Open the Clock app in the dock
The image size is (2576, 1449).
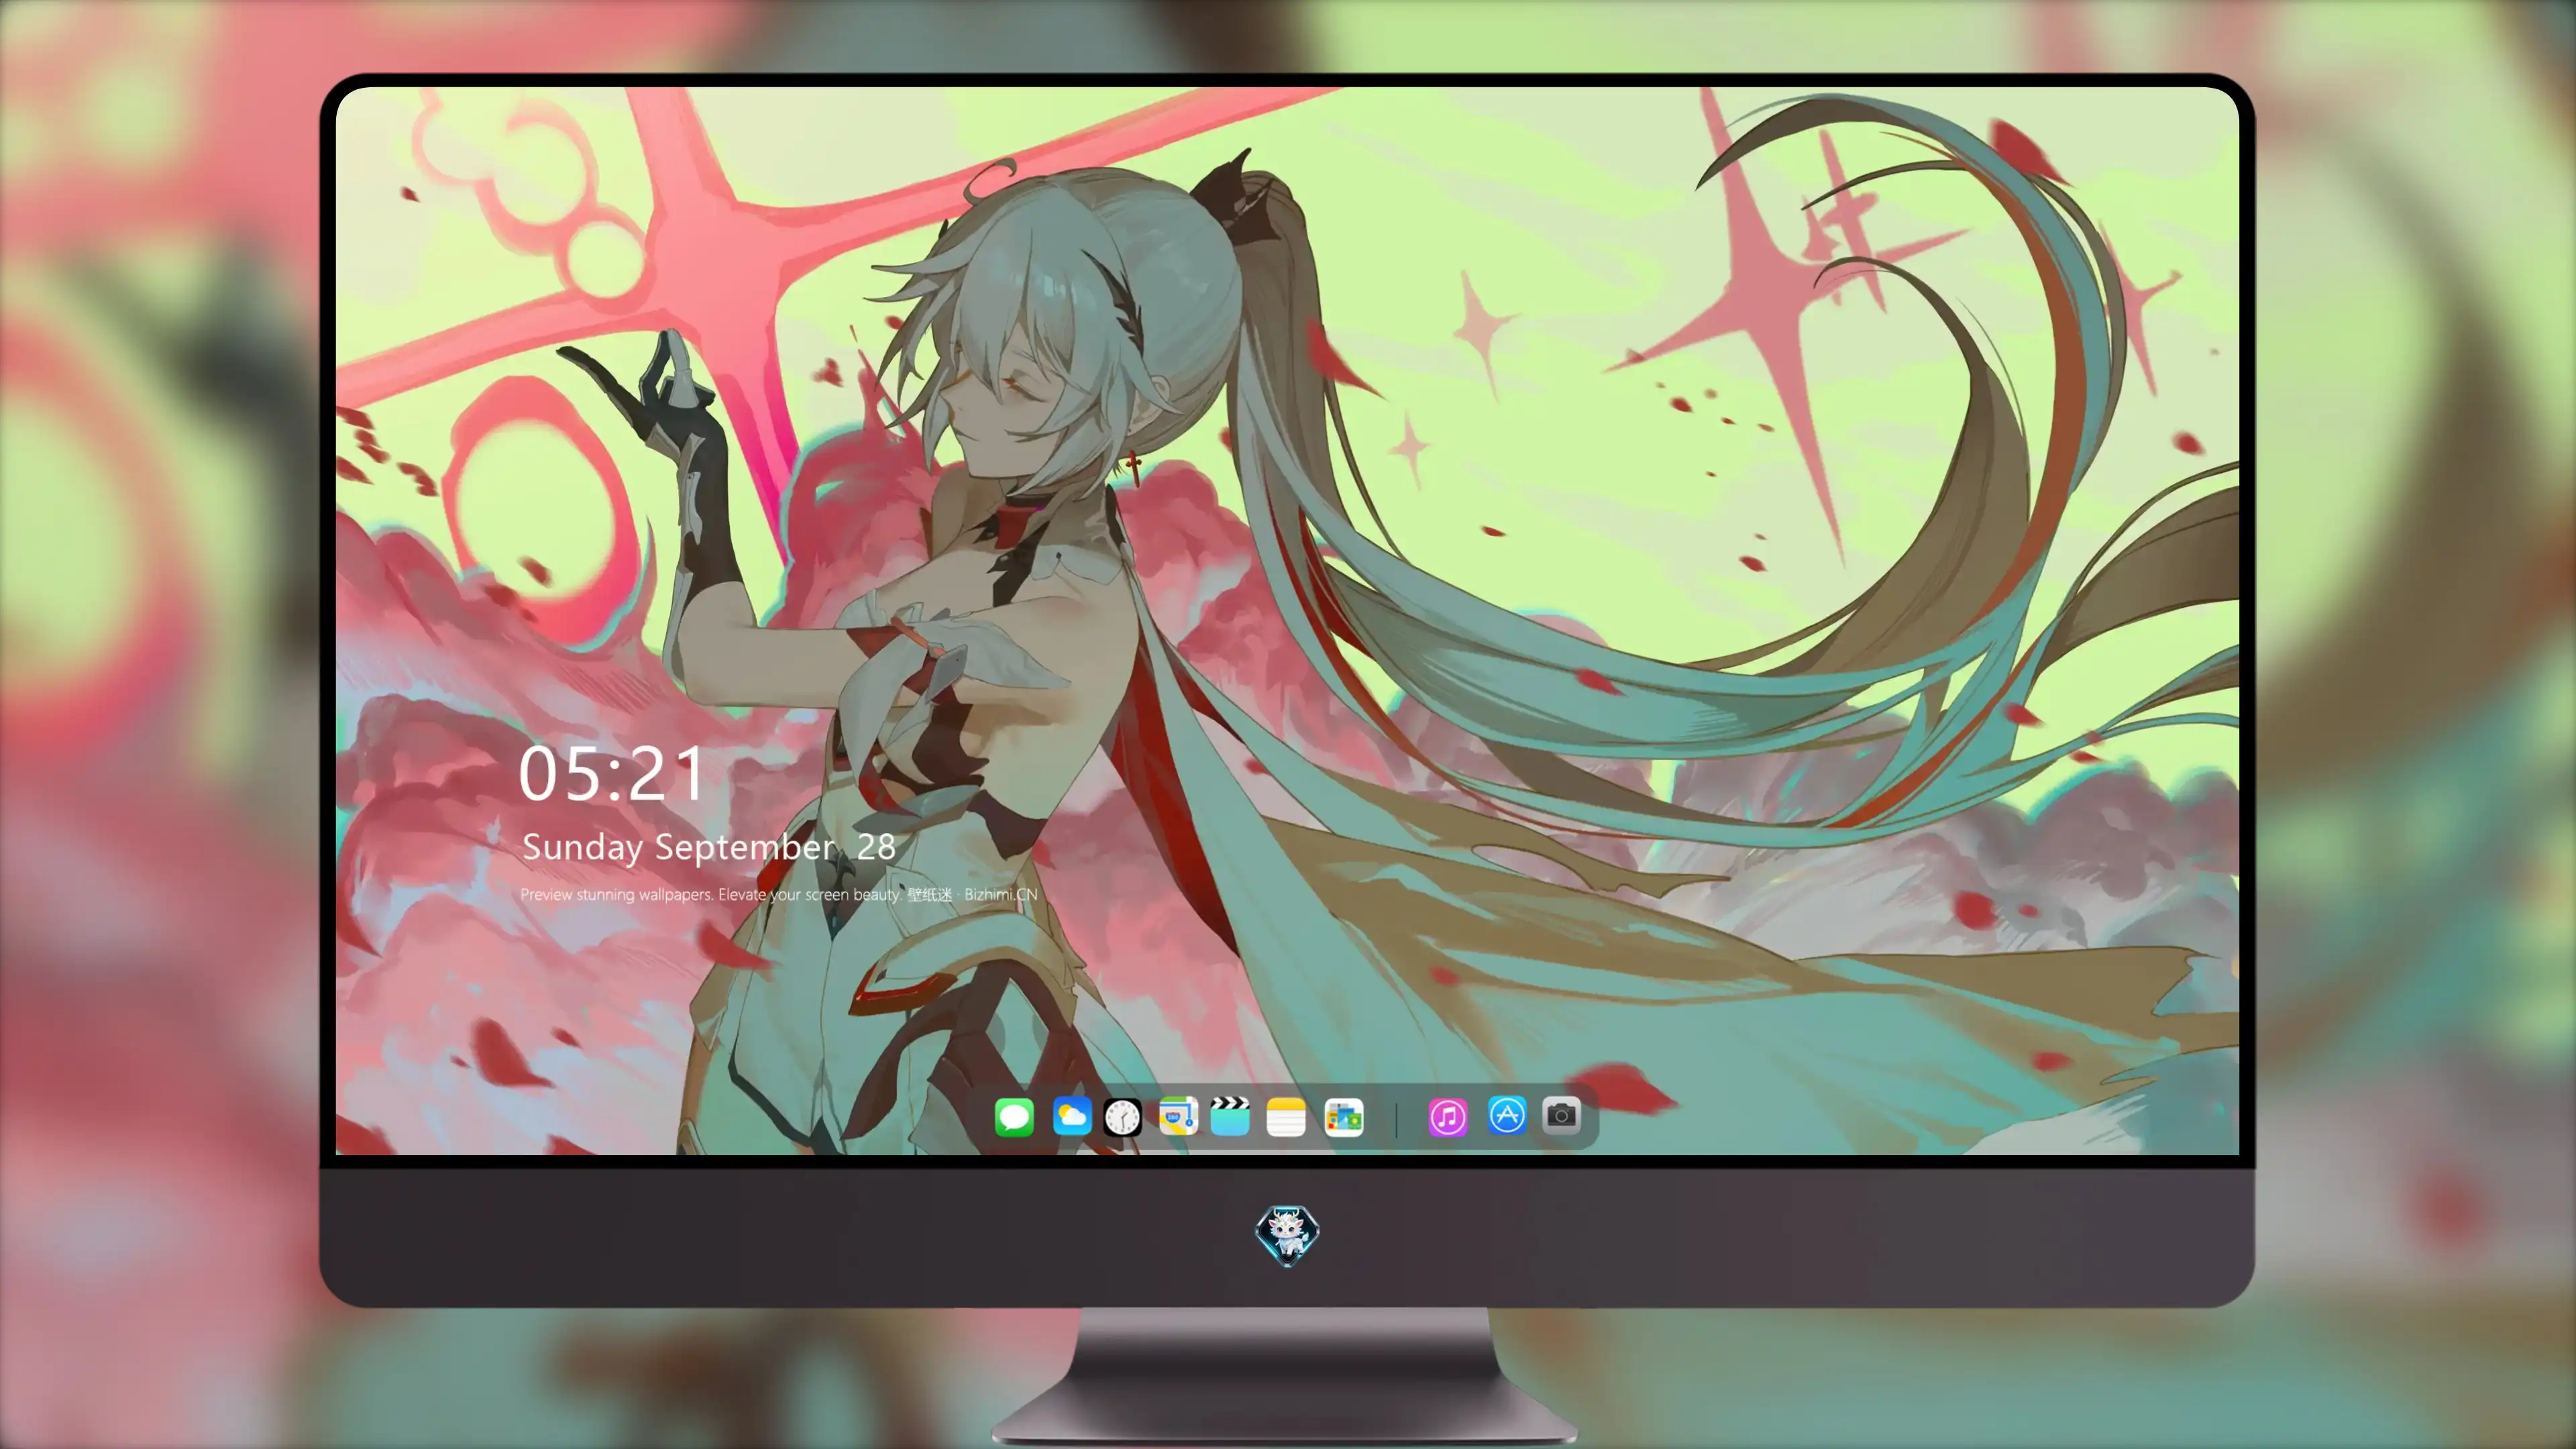(x=1122, y=1116)
